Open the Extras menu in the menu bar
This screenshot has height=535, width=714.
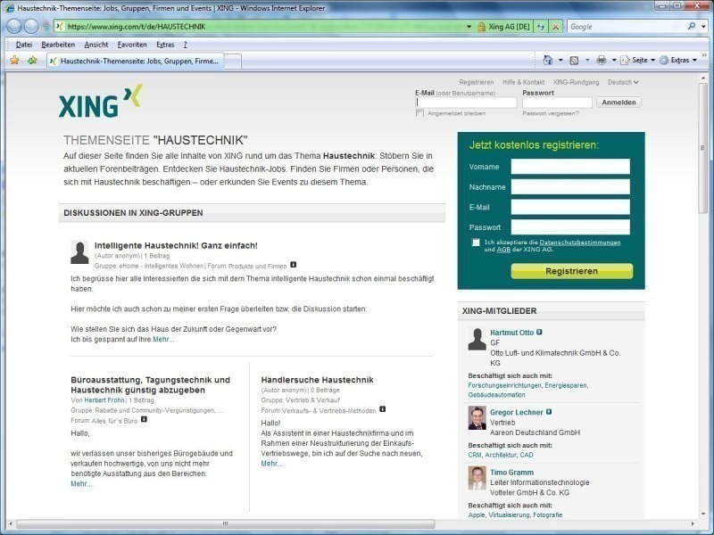(x=165, y=45)
